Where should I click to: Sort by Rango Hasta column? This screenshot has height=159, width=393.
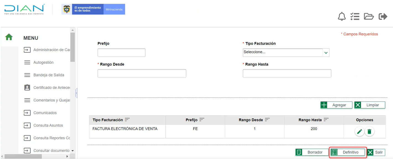pyautogui.click(x=326, y=120)
